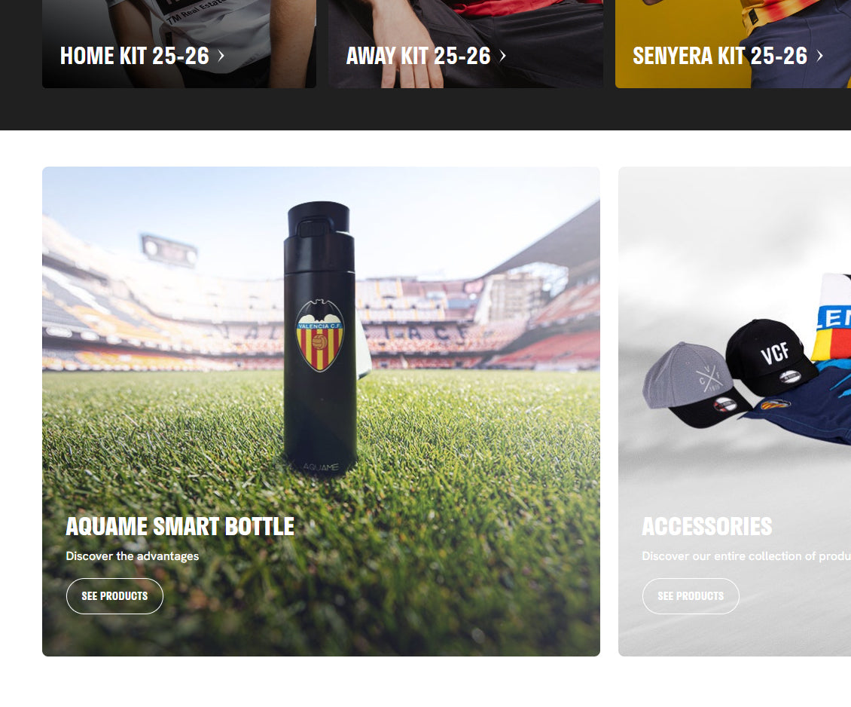This screenshot has height=707, width=851.
Task: Click See Products under Aquame Smart Bottle
Action: coord(114,596)
